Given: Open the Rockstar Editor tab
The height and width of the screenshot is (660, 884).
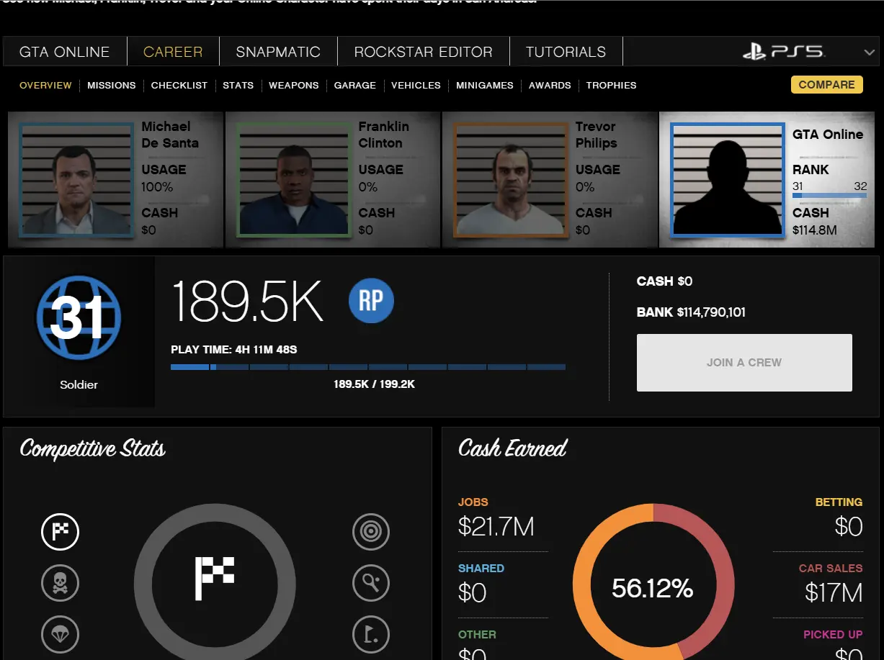Looking at the screenshot, I should point(423,52).
